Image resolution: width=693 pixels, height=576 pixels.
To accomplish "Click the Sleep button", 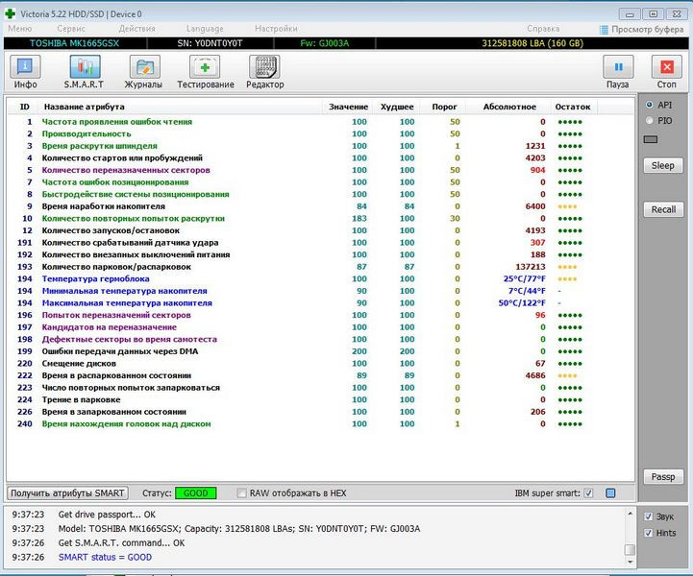I will pos(662,165).
